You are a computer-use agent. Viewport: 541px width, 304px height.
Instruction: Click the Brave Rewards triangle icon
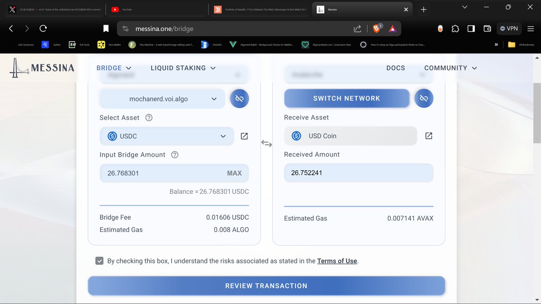click(392, 28)
